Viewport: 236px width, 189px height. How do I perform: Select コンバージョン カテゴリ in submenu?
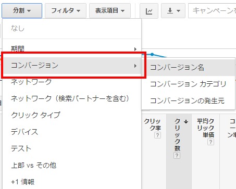click(x=189, y=84)
